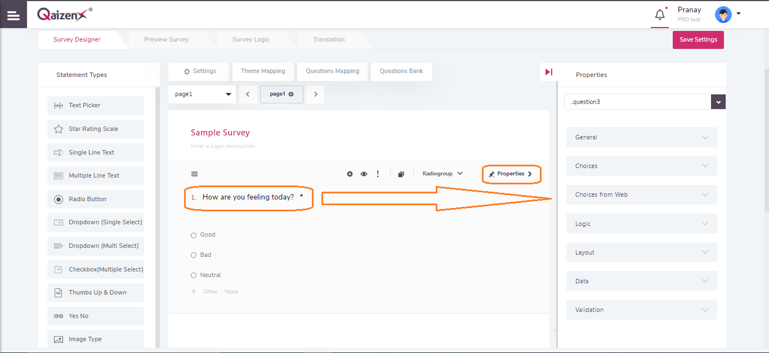The image size is (769, 353).
Task: Collapse the Properties panel using the arrow icon
Action: (548, 72)
